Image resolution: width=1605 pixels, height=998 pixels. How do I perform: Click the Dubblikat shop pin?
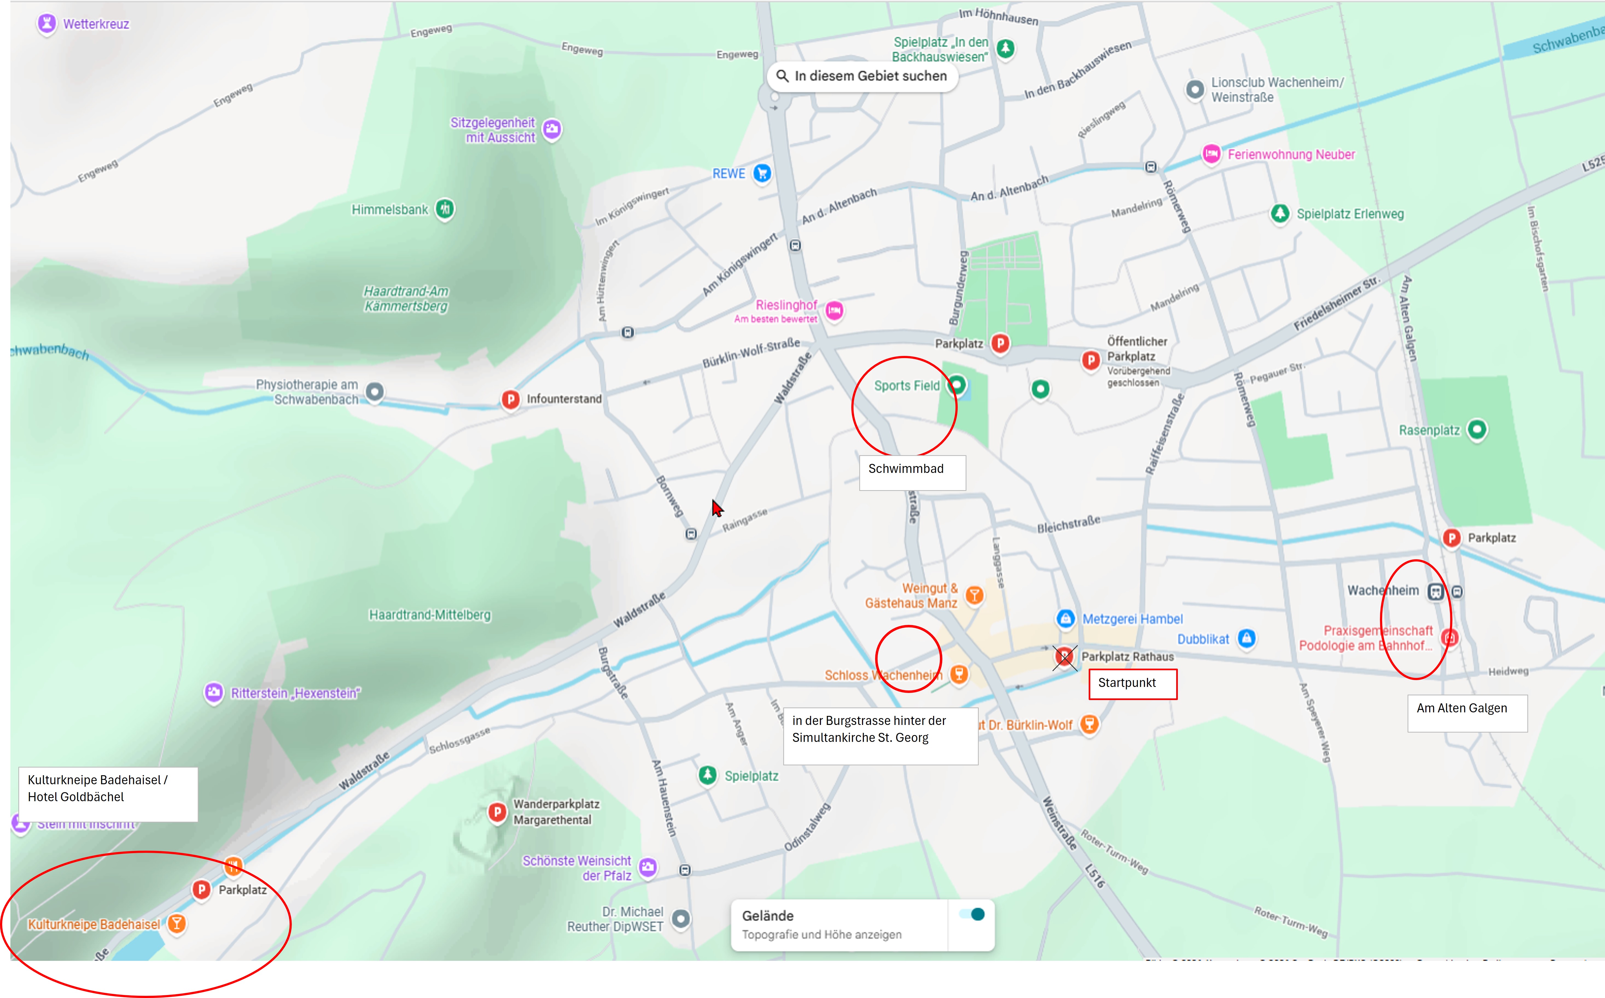(x=1246, y=639)
